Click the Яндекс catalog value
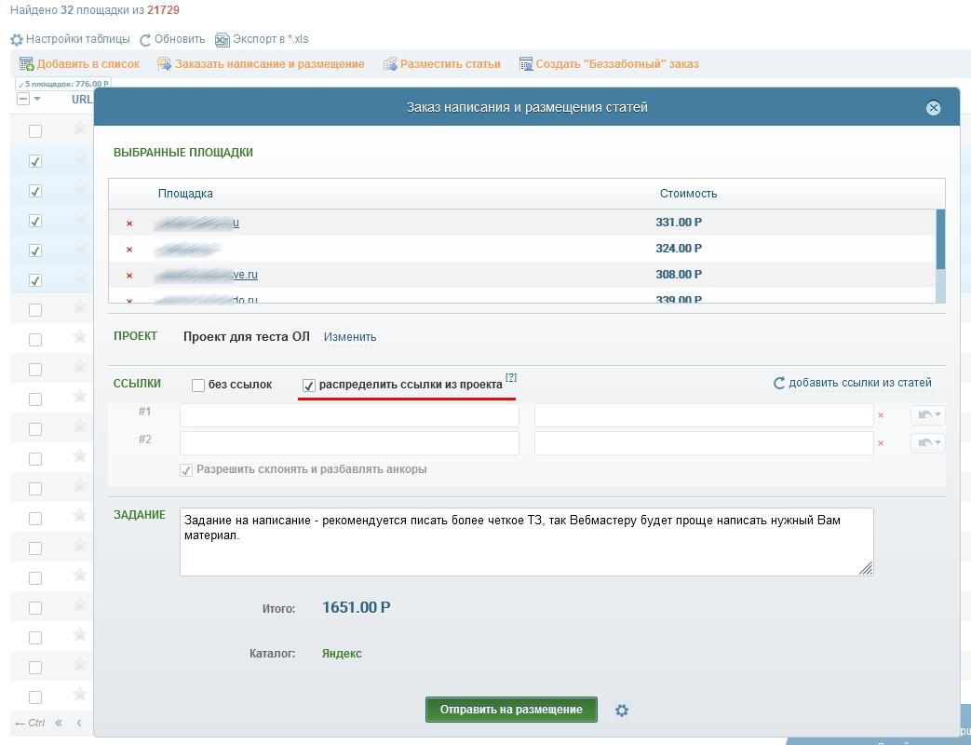 coord(342,654)
